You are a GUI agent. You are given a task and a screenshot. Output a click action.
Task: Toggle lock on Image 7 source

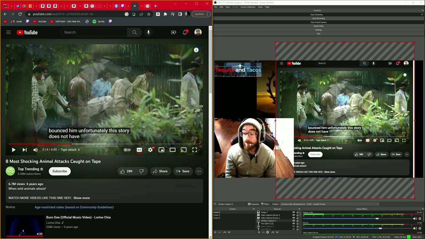pos(297,212)
